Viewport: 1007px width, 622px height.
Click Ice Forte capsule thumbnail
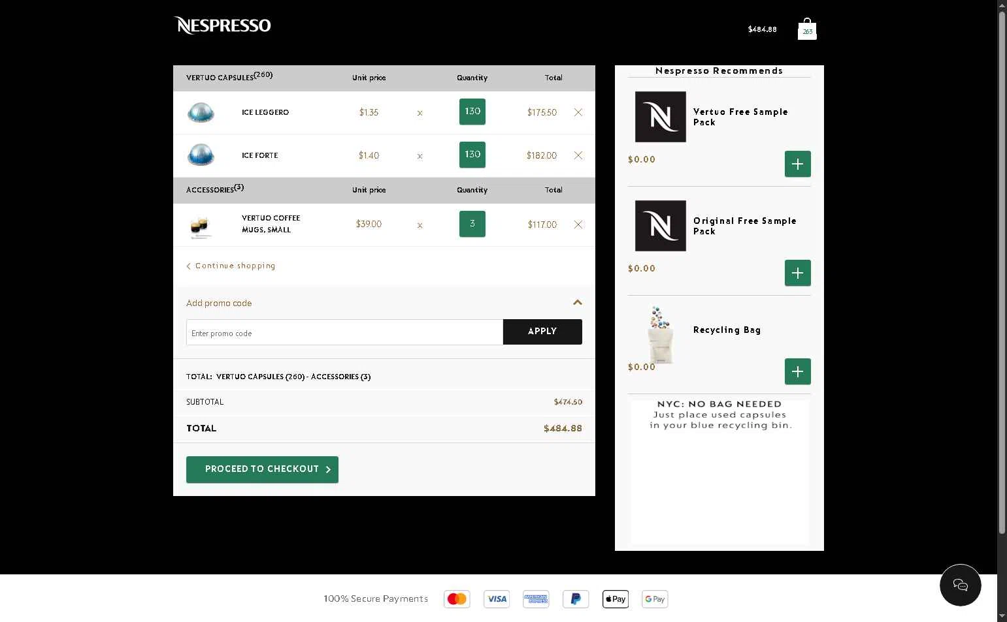(201, 155)
